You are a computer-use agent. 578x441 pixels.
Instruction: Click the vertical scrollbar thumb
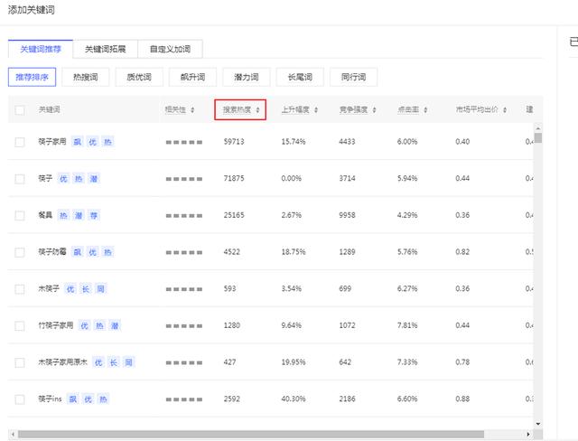(x=538, y=138)
